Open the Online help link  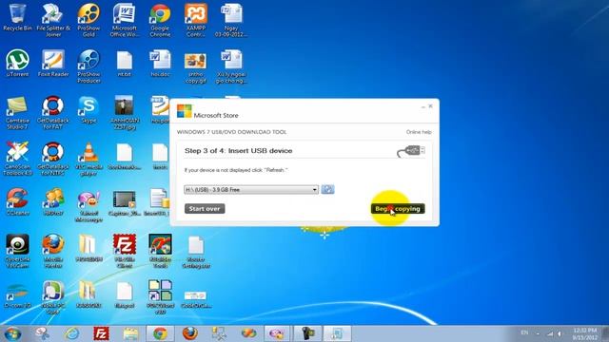click(419, 132)
